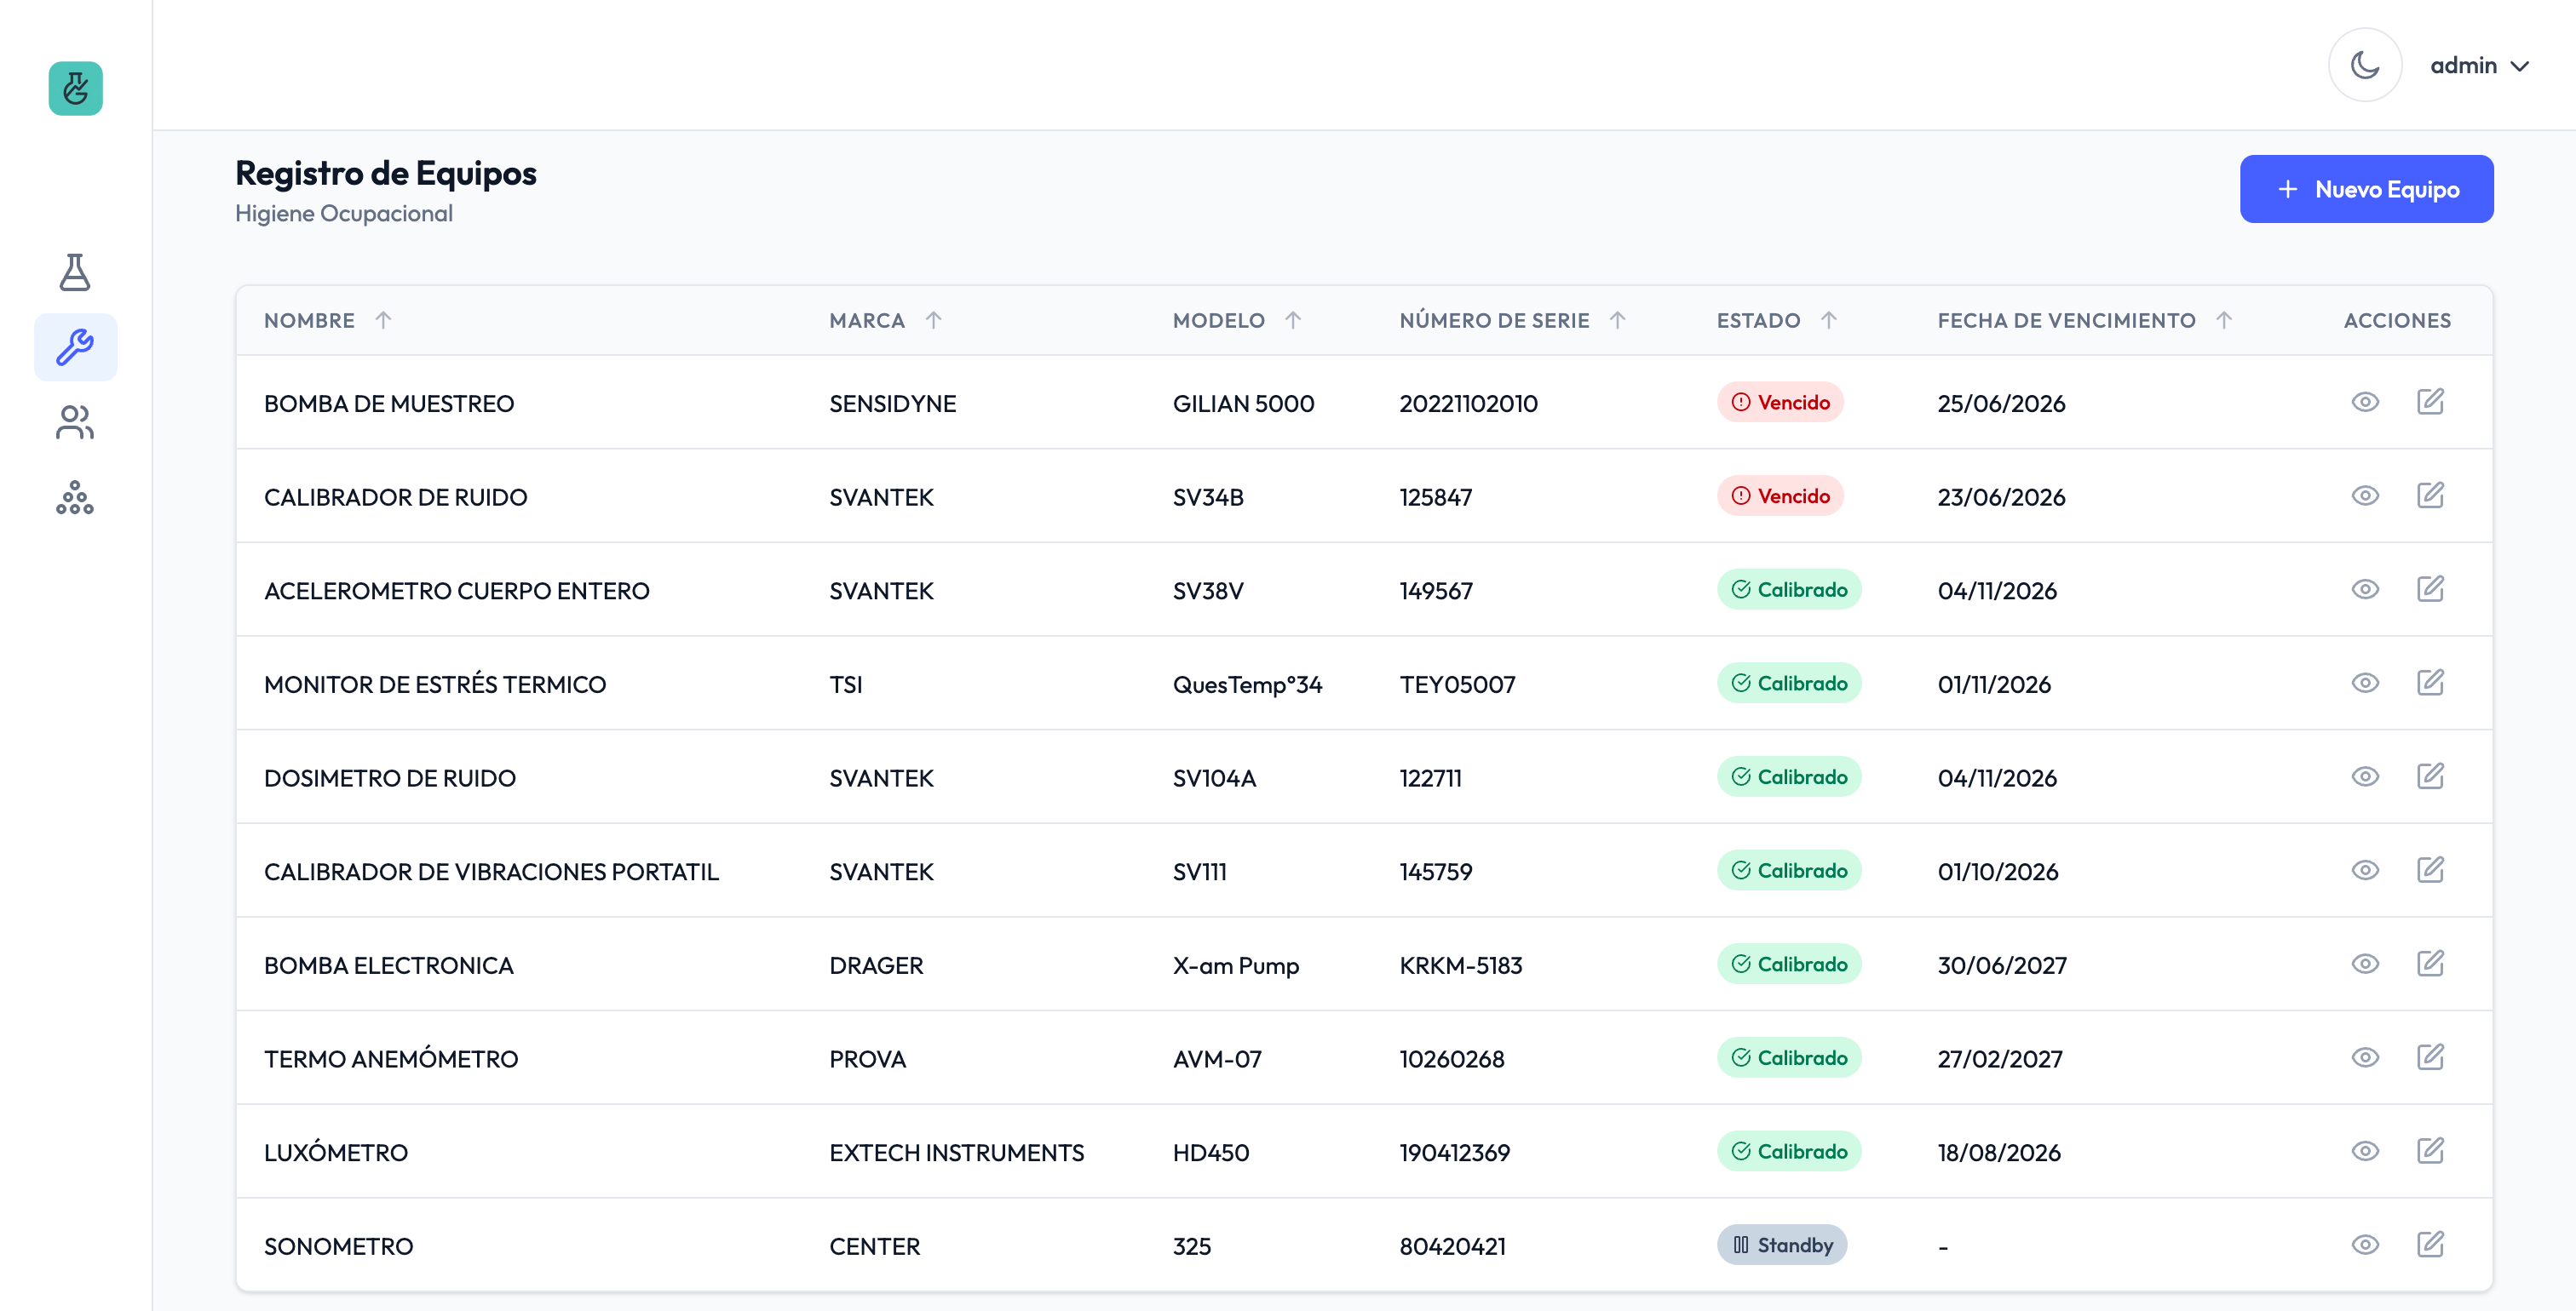Toggle dark mode with moon icon
Image resolution: width=2576 pixels, height=1311 pixels.
tap(2364, 65)
